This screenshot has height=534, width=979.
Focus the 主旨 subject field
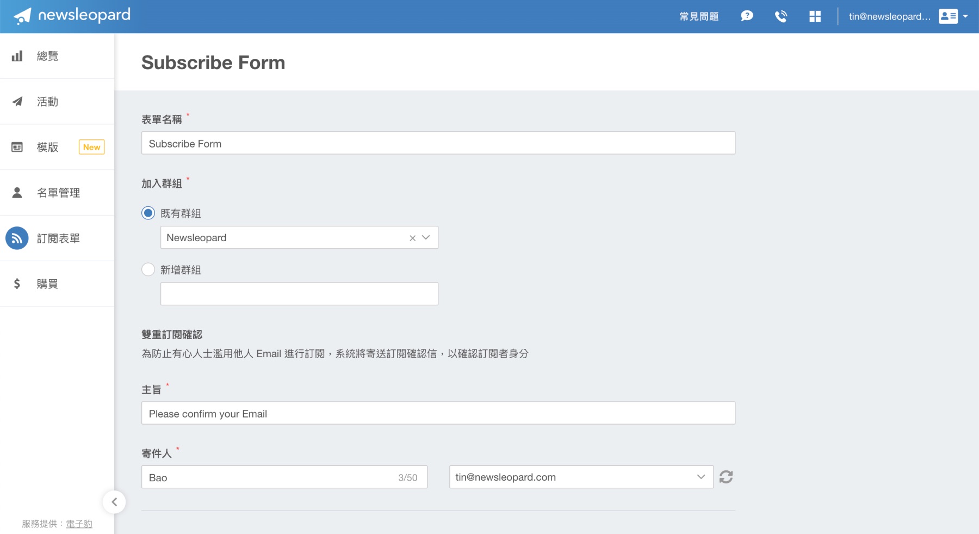pyautogui.click(x=438, y=413)
